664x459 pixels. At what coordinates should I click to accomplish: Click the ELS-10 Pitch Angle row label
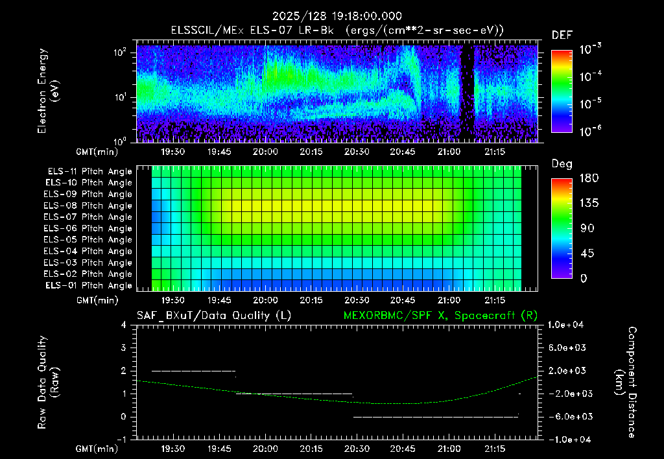pos(89,183)
